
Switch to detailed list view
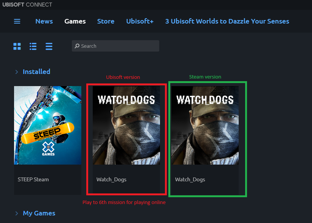tap(33, 46)
